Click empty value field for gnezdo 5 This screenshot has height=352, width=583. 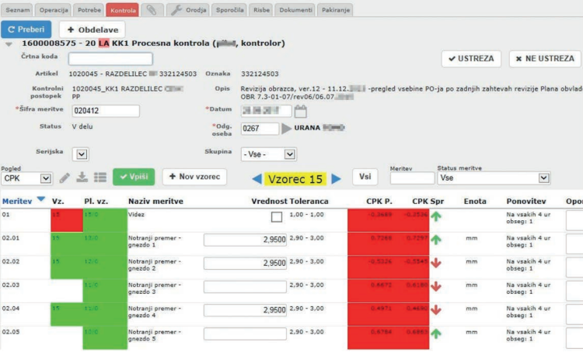(x=245, y=333)
